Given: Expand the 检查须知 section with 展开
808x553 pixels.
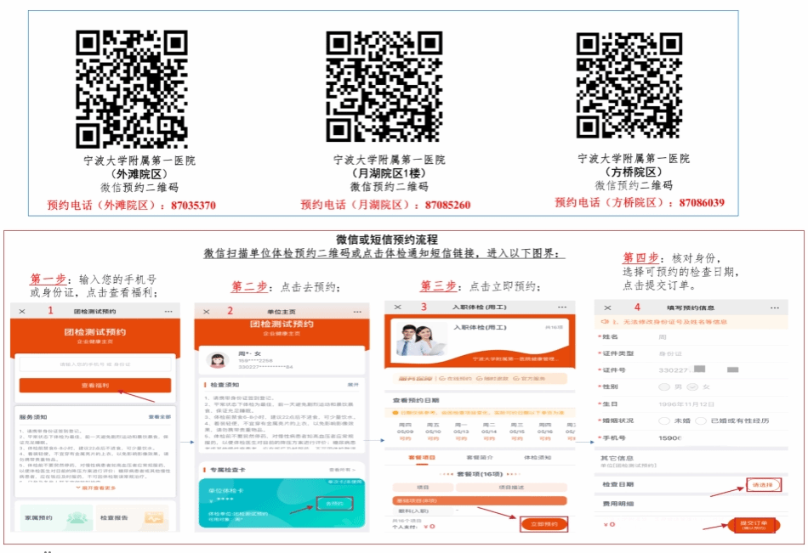Looking at the screenshot, I should tap(353, 385).
